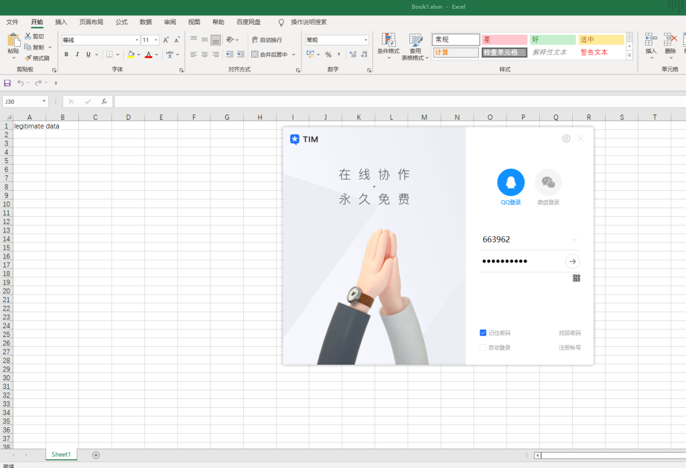
Task: Align text left in cell
Action: [x=194, y=54]
